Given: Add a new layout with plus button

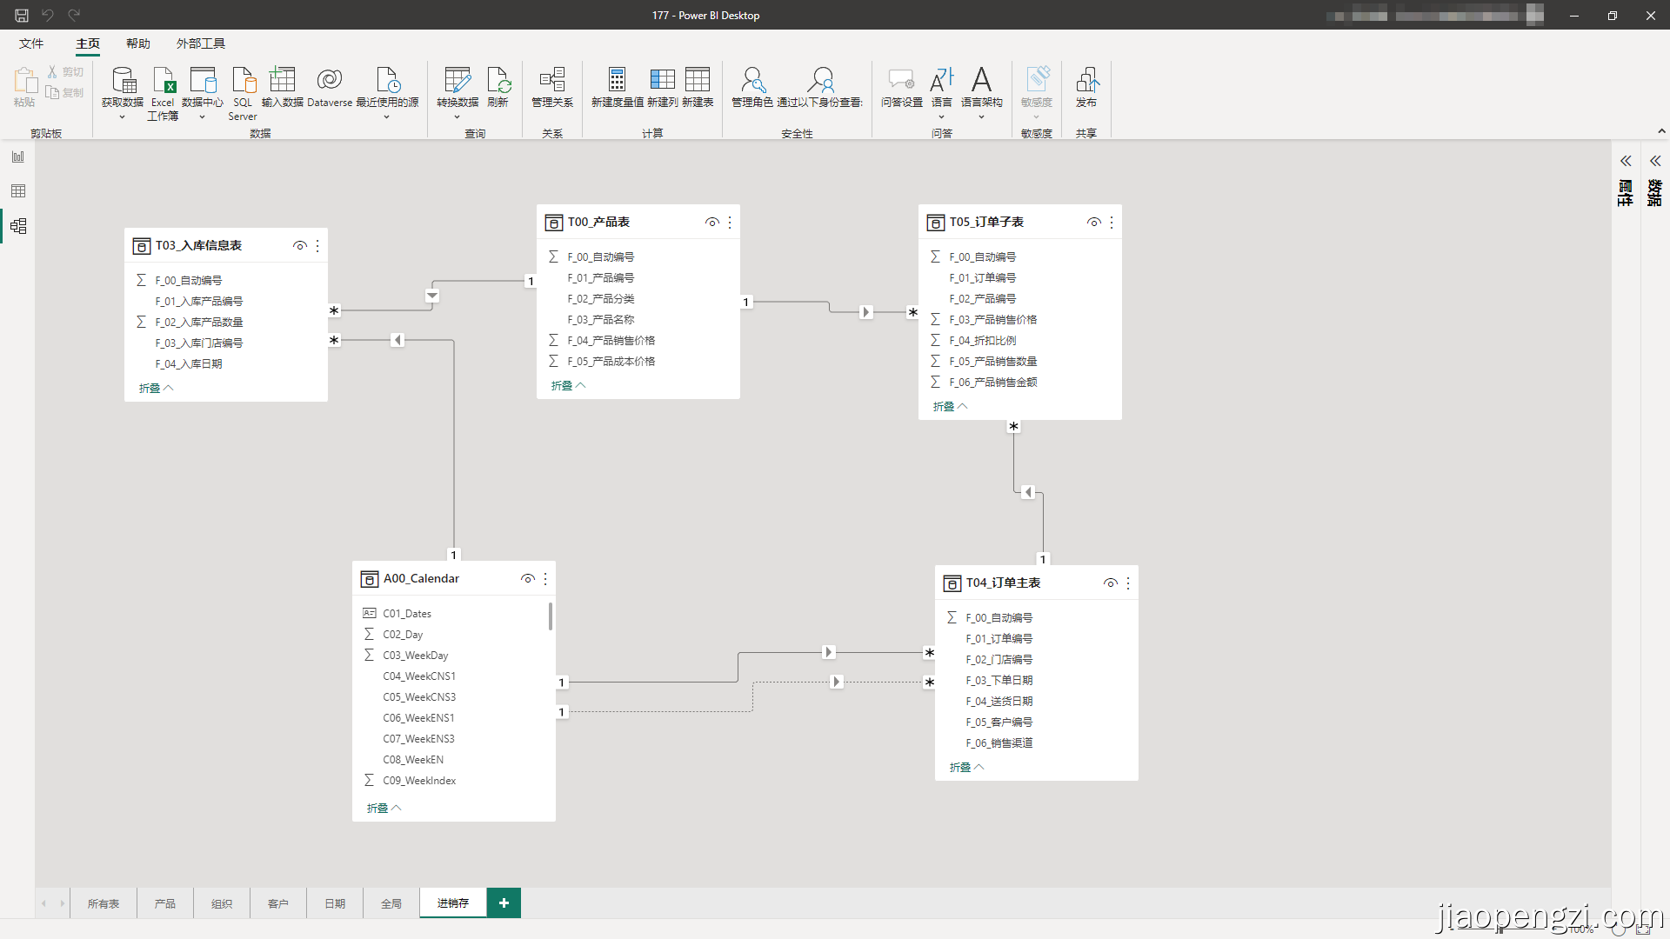Looking at the screenshot, I should [504, 903].
